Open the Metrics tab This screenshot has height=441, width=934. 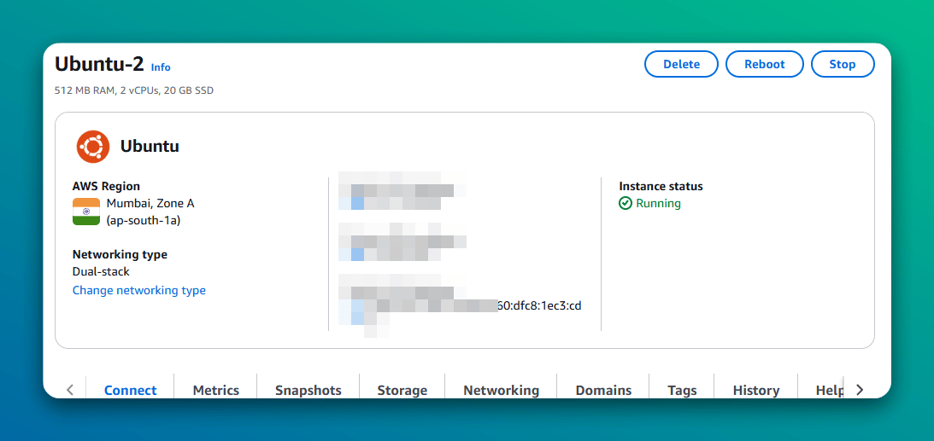pos(215,390)
